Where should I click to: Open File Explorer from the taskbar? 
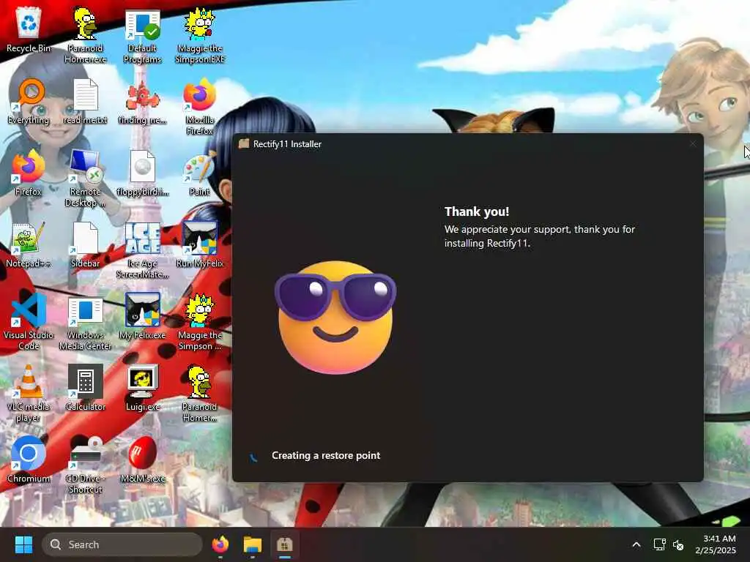click(x=253, y=544)
